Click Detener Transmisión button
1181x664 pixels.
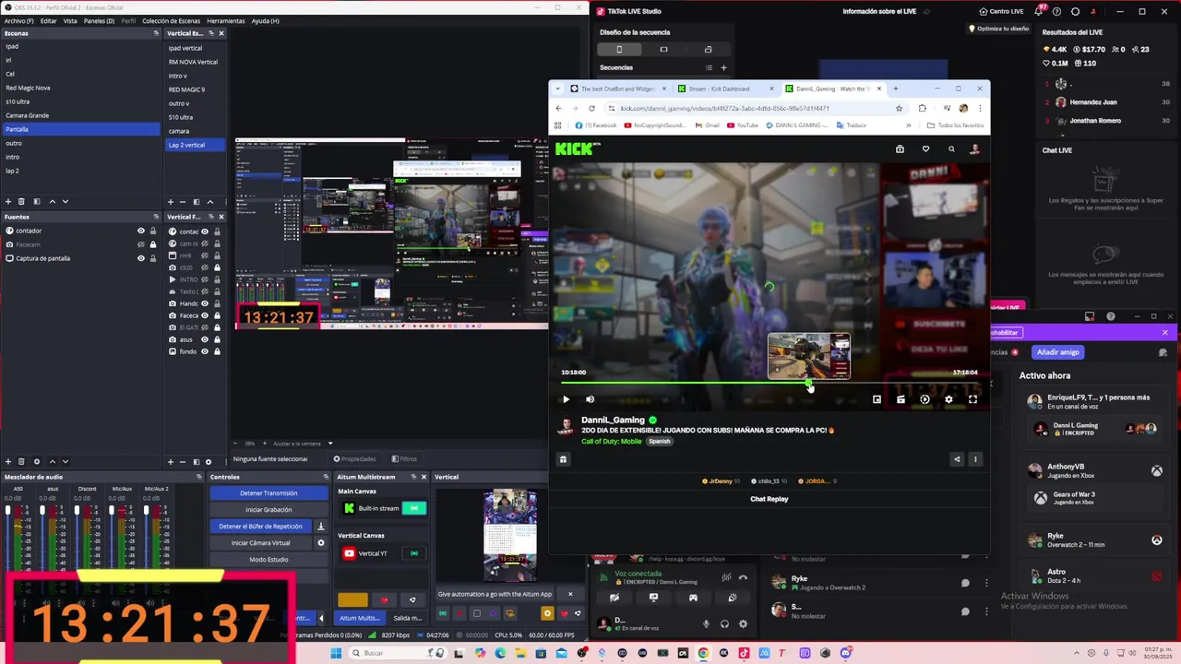click(x=268, y=493)
